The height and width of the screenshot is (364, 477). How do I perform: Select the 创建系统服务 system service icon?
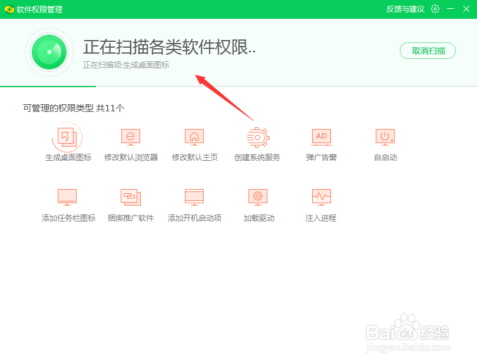(257, 137)
